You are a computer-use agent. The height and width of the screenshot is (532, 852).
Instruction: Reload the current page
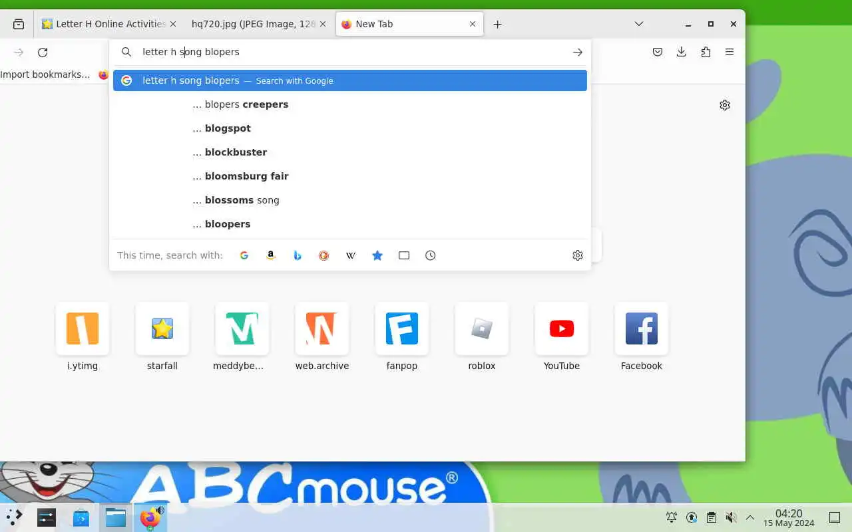pos(43,52)
